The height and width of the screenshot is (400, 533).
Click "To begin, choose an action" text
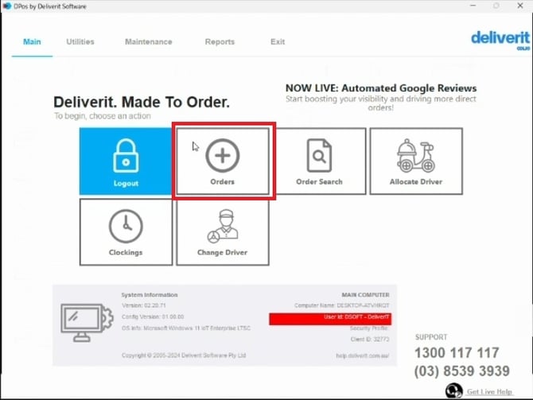coord(103,116)
